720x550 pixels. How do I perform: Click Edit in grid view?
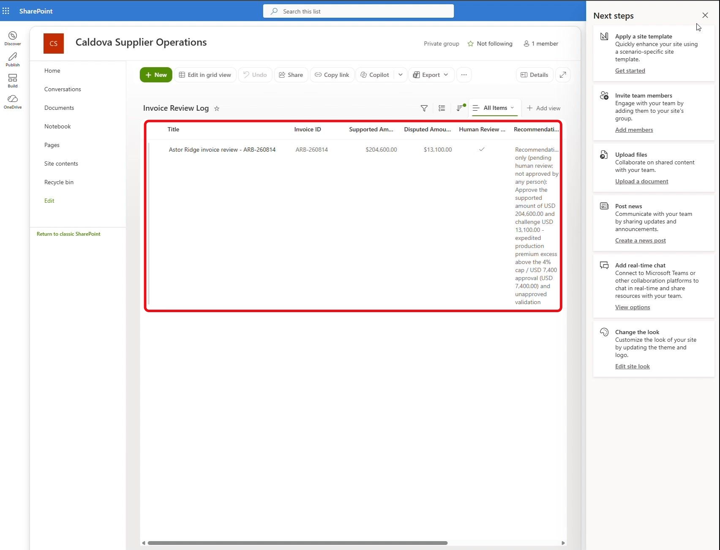205,75
